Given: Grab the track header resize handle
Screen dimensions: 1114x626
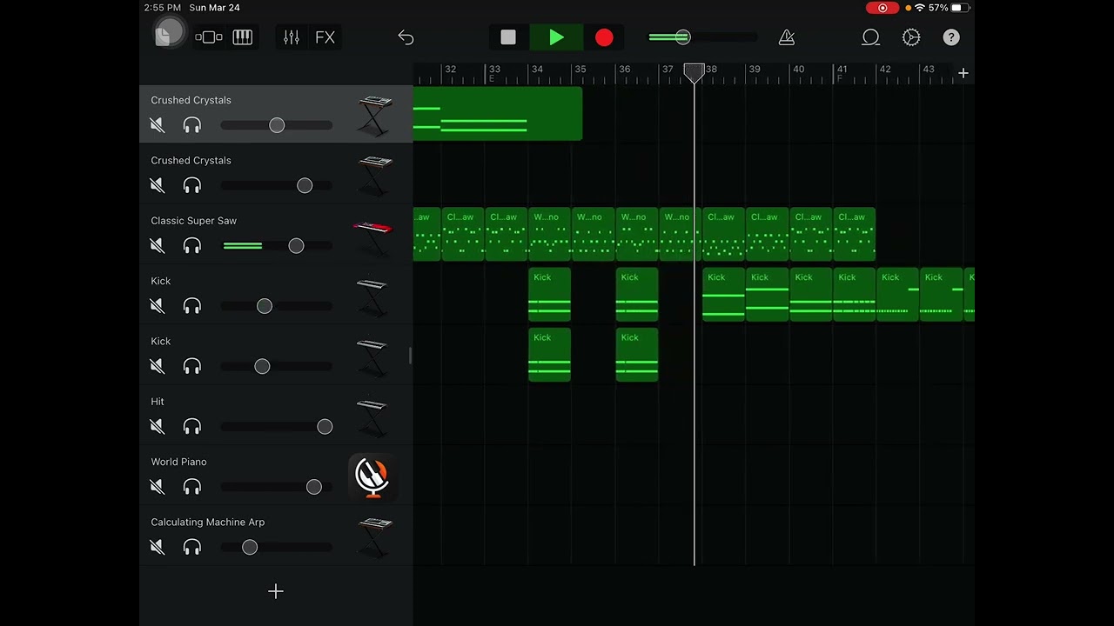Looking at the screenshot, I should [411, 355].
